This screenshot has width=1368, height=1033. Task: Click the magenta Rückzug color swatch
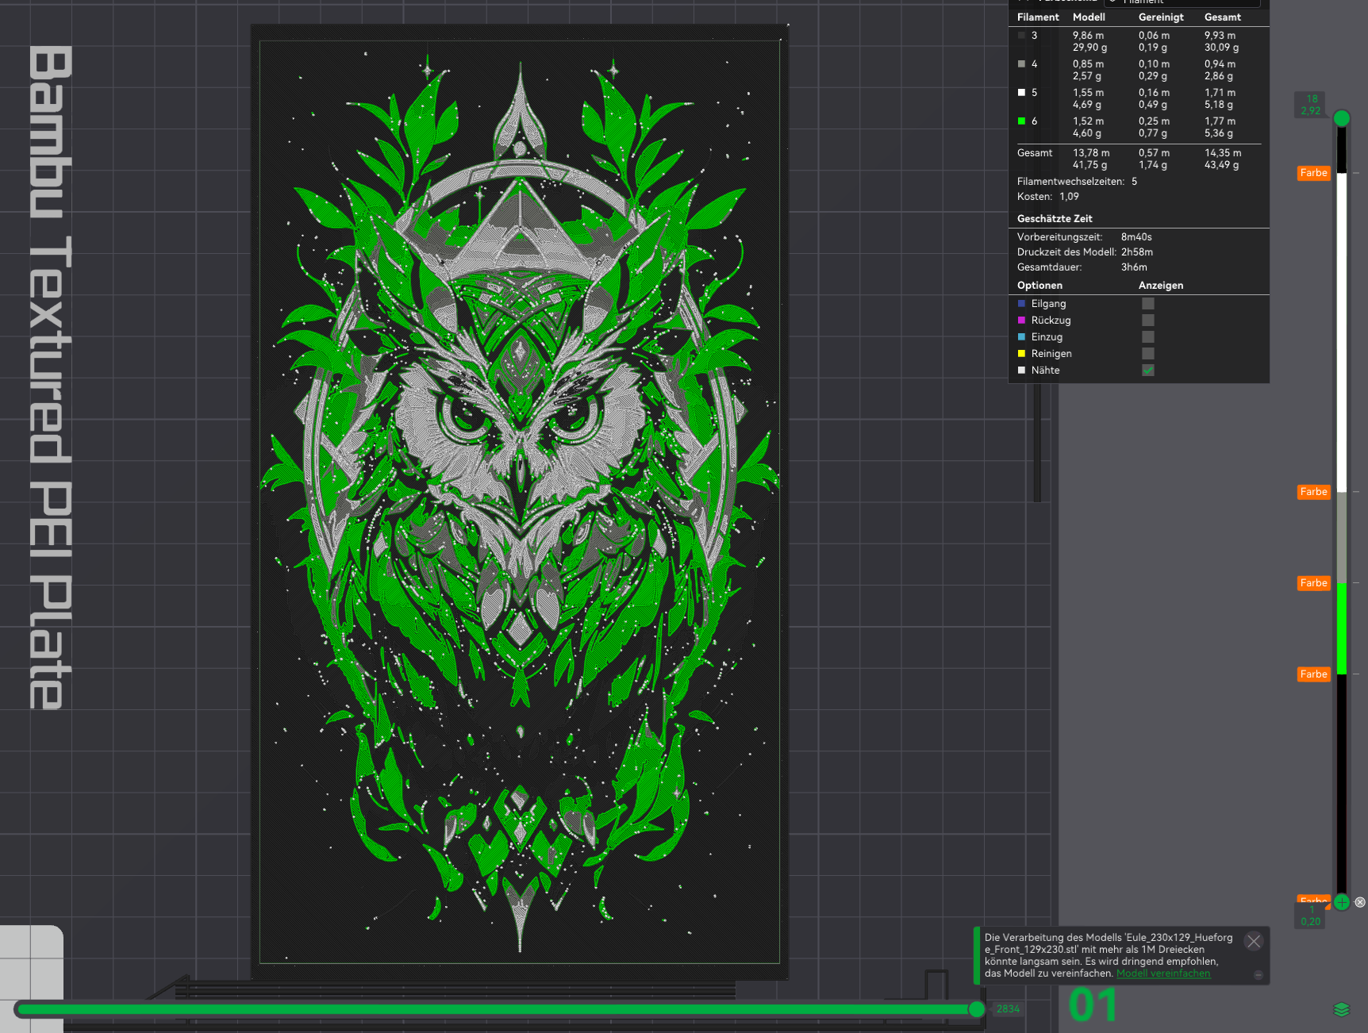coord(1021,321)
